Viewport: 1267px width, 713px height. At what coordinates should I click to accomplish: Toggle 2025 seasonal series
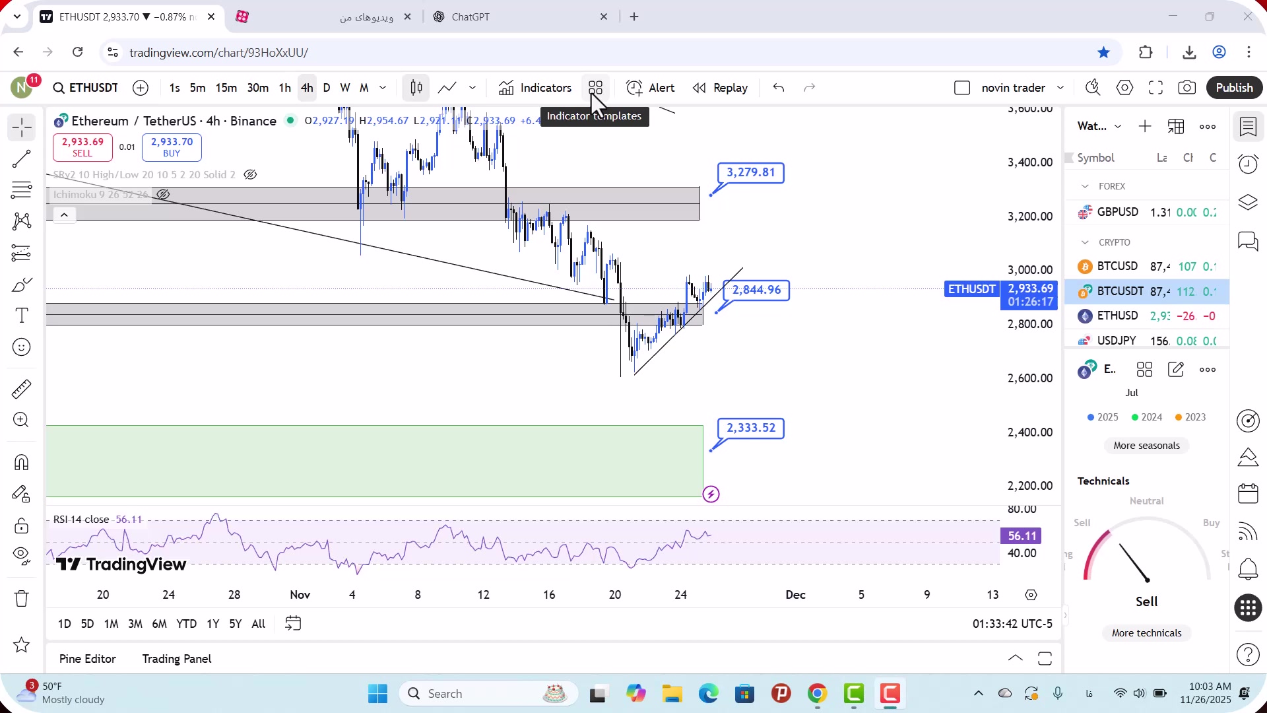point(1103,417)
